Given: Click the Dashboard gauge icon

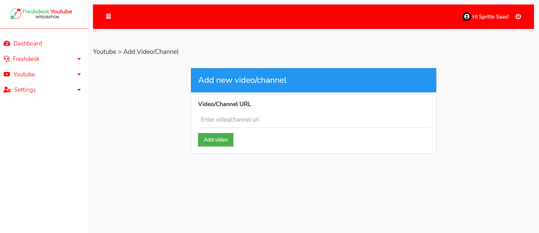Looking at the screenshot, I should click(7, 44).
